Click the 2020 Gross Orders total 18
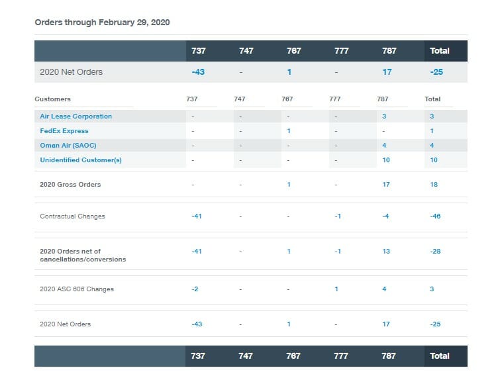The height and width of the screenshot is (376, 502). [x=434, y=184]
